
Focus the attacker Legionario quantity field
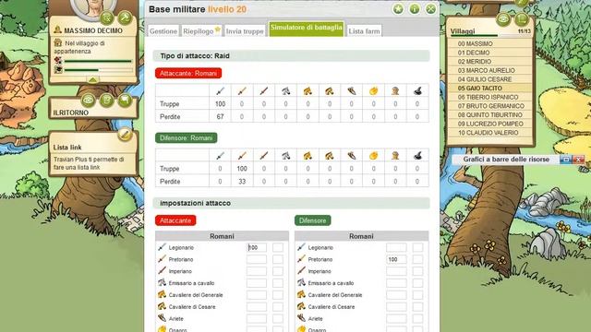[257, 247]
